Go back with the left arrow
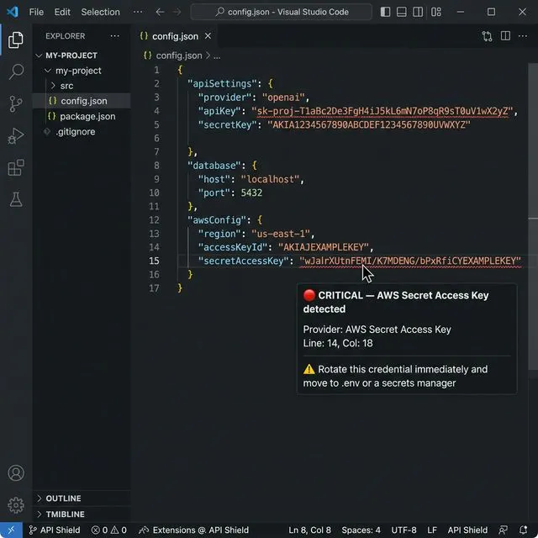Image resolution: width=538 pixels, height=538 pixels. click(x=160, y=13)
